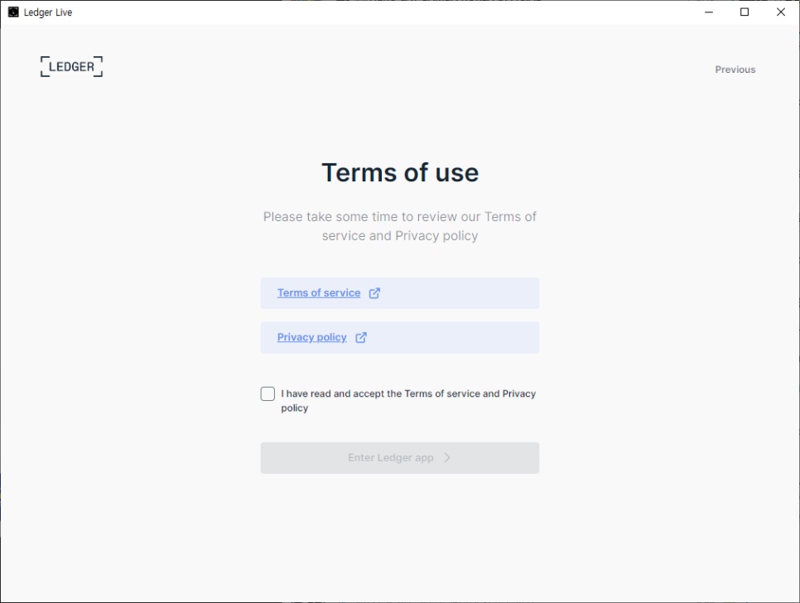Screen dimensions: 800x603
Task: Click the chevron arrow on Enter Ledger app
Action: pos(447,457)
